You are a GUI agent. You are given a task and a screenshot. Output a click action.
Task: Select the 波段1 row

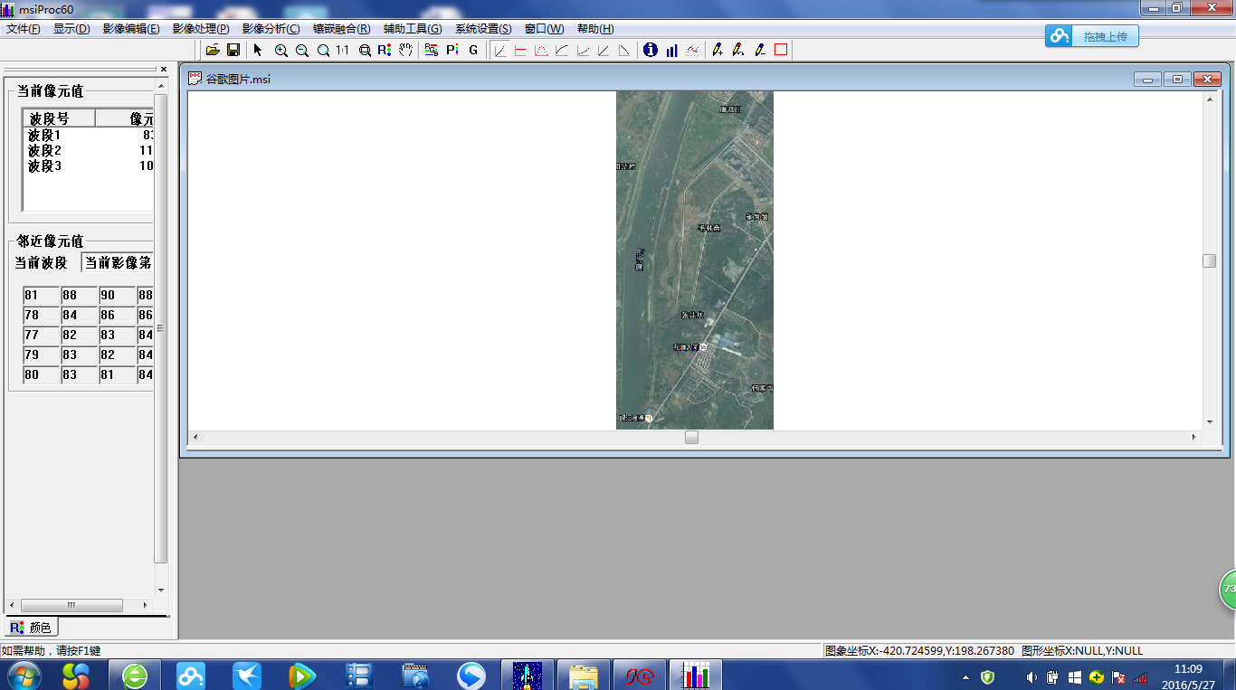tap(89, 136)
